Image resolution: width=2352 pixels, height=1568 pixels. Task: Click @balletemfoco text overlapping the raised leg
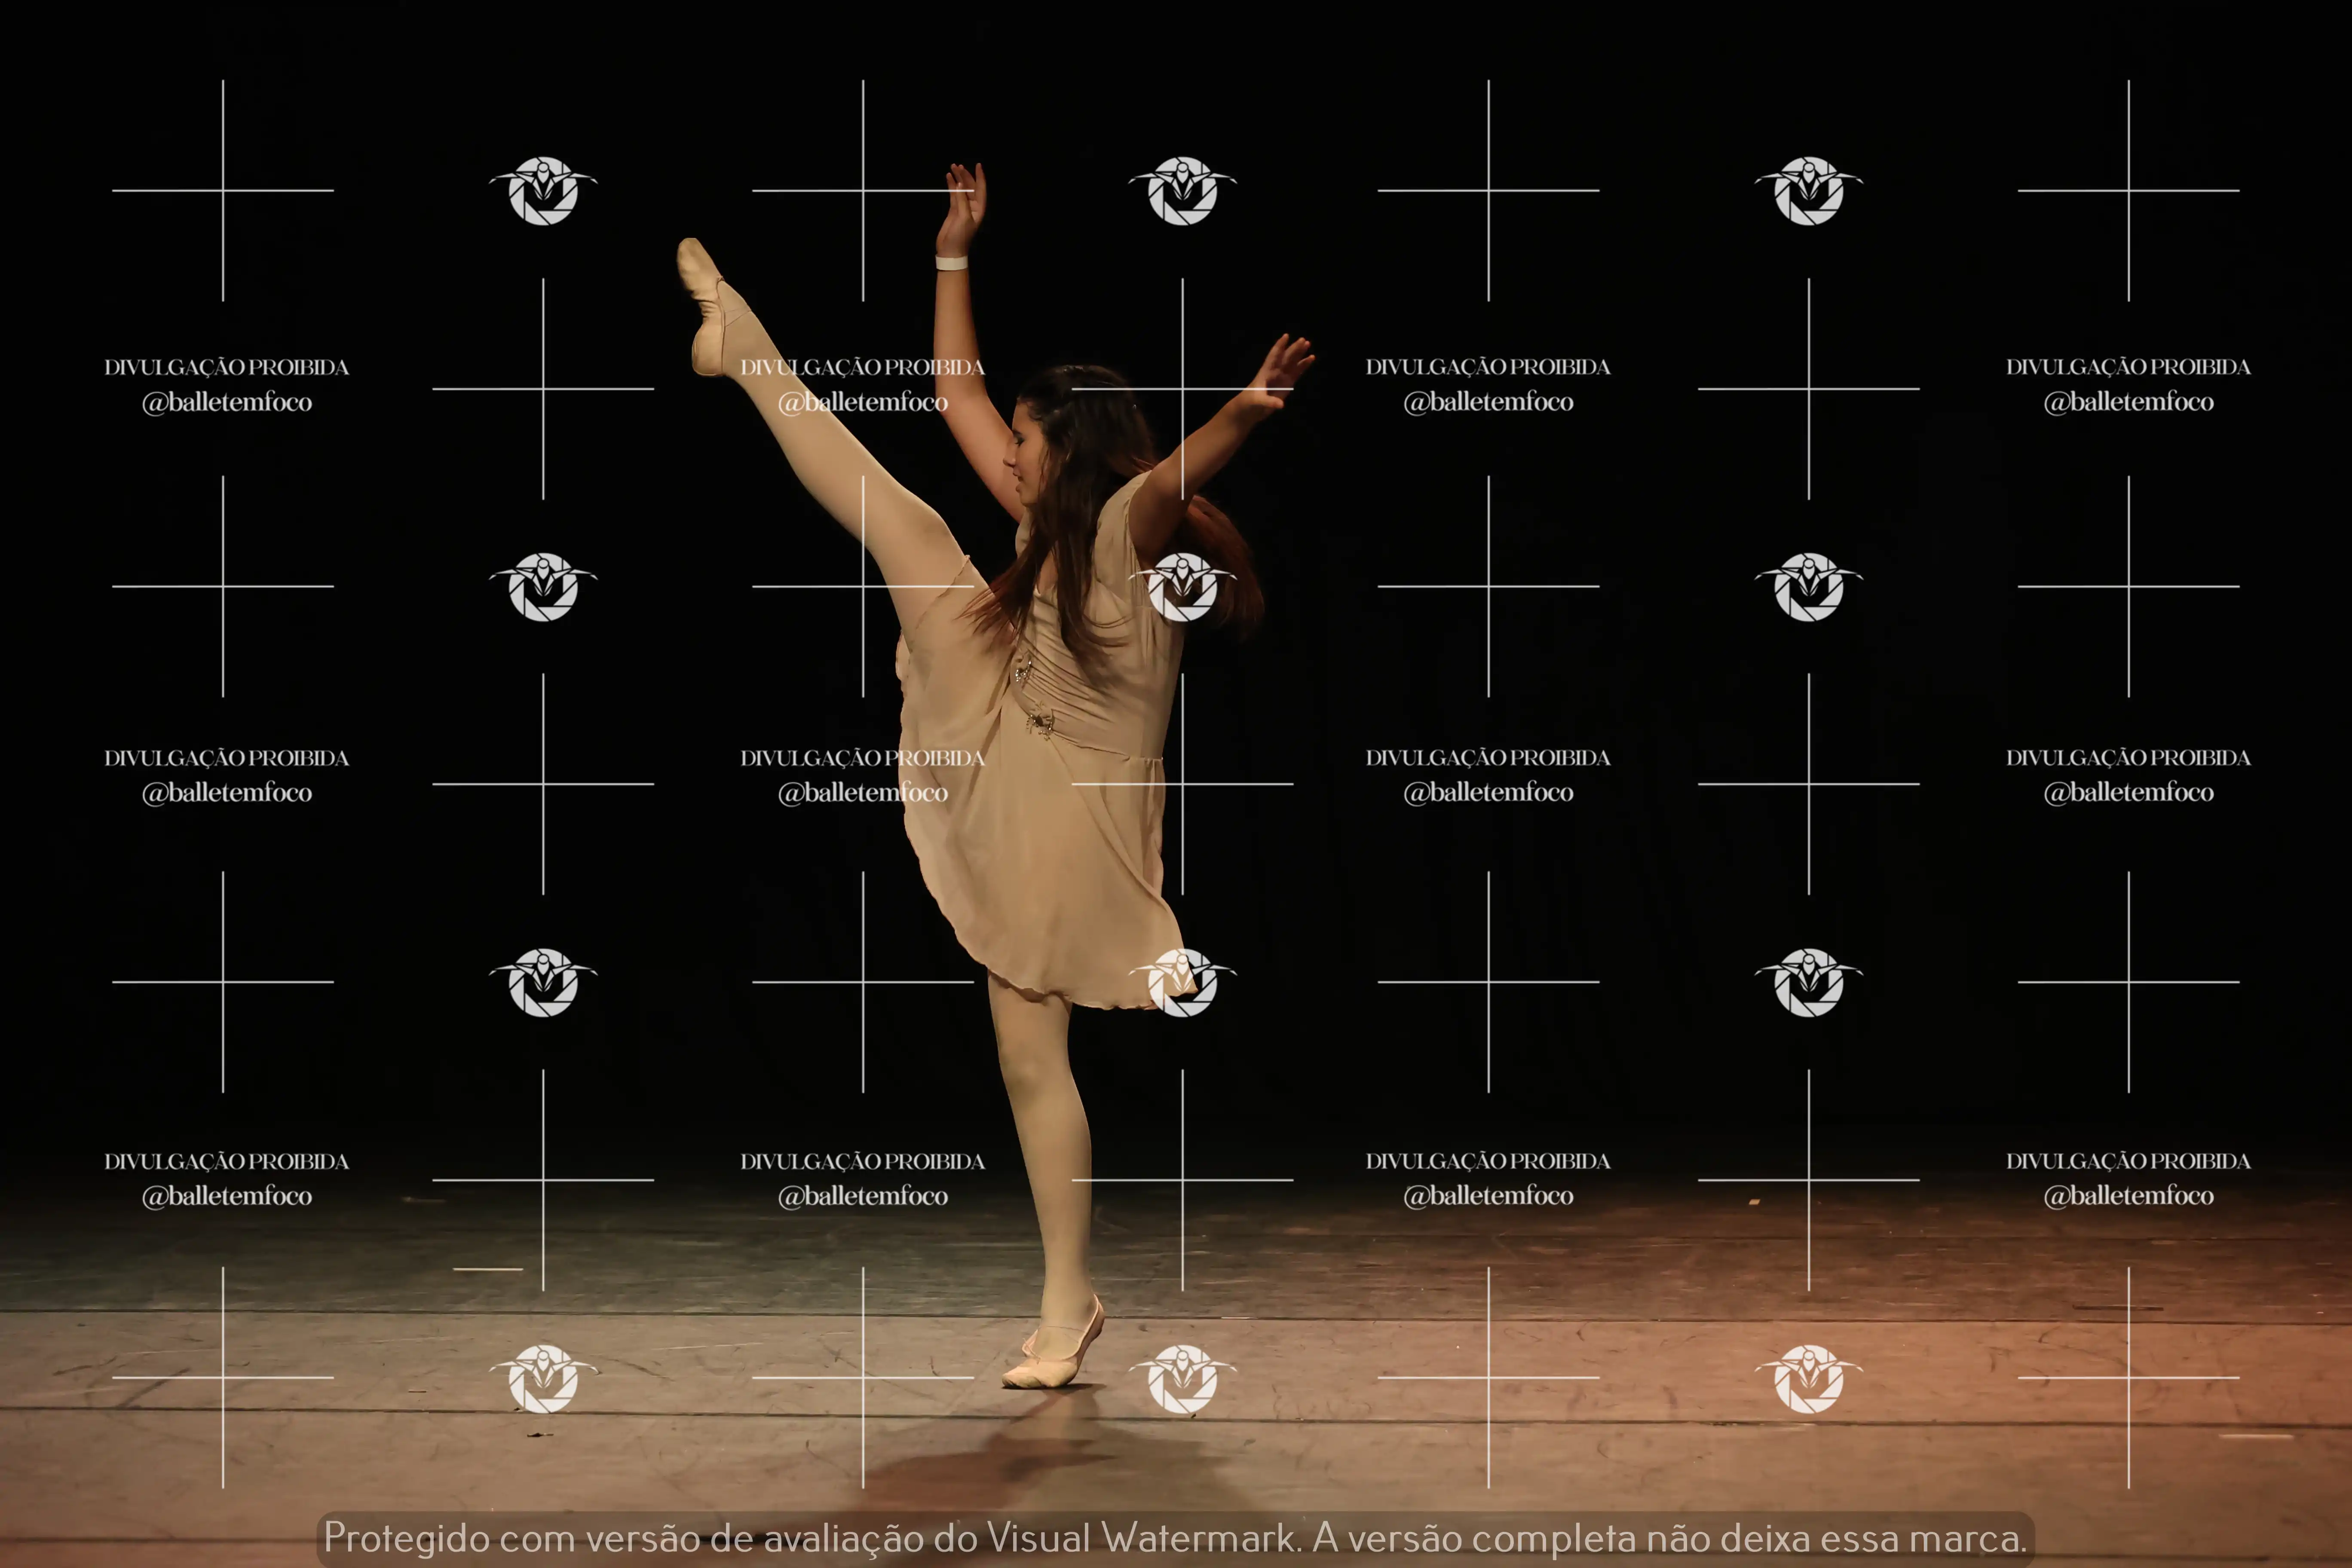pos(863,402)
